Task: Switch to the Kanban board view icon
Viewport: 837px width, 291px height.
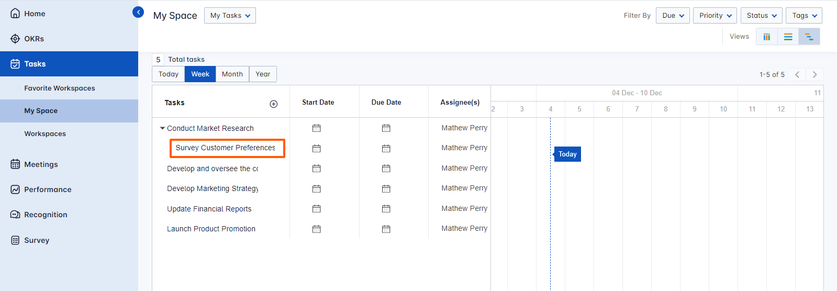Action: tap(767, 37)
